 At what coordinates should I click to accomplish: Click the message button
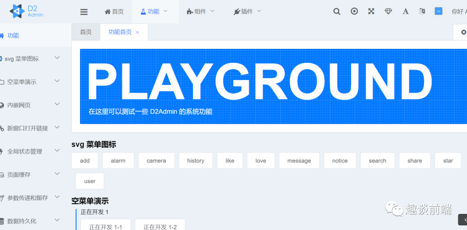pos(299,160)
